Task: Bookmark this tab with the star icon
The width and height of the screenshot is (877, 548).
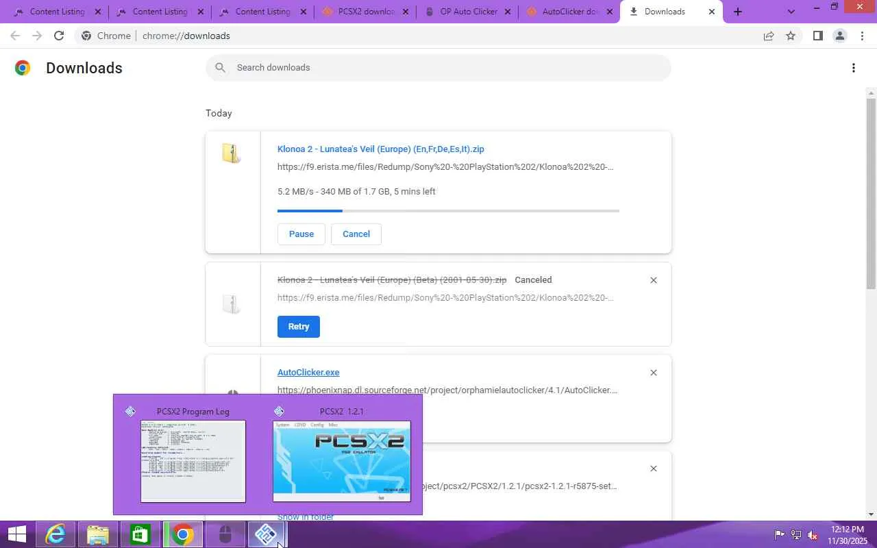Action: (791, 36)
